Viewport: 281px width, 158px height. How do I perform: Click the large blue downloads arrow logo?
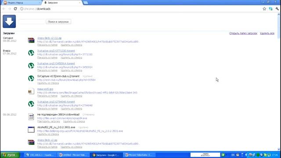(x=9, y=22)
